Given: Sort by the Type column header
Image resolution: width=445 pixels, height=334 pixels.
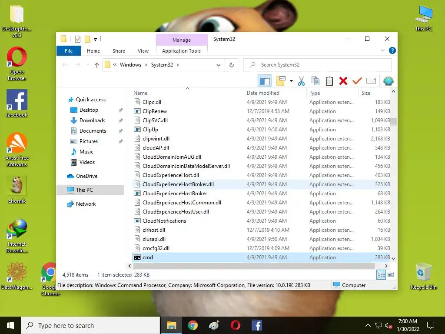Looking at the screenshot, I should coord(332,93).
